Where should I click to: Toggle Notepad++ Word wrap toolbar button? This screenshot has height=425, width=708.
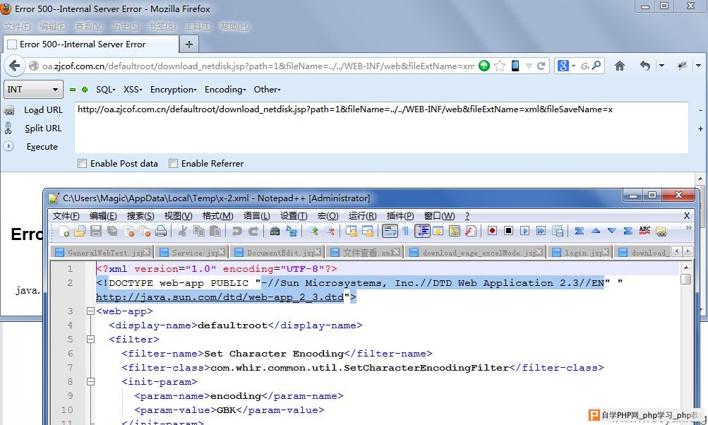(x=389, y=232)
